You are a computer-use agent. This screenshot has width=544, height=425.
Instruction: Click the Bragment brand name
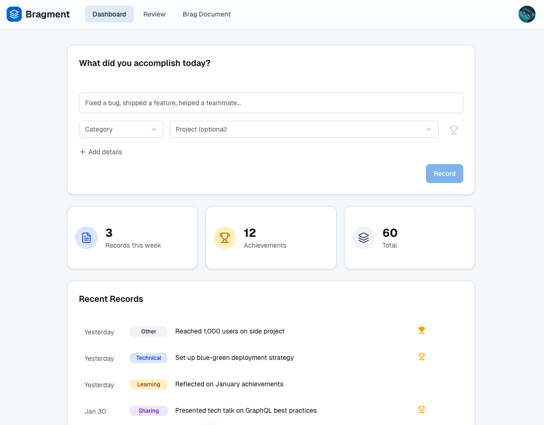(48, 14)
